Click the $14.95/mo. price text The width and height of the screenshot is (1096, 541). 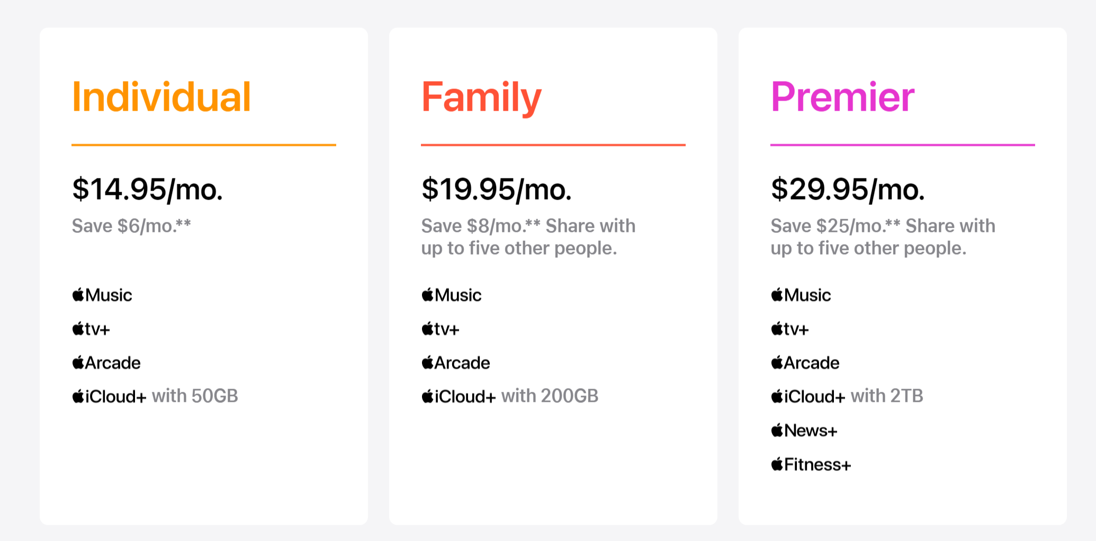tap(147, 190)
